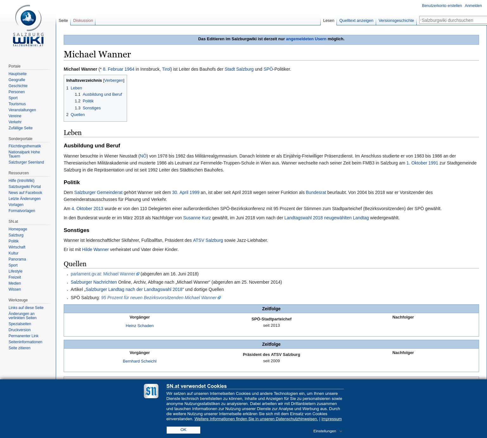The image size is (487, 438).
Task: Collapse the table of contents via Verbergen
Action: (114, 81)
